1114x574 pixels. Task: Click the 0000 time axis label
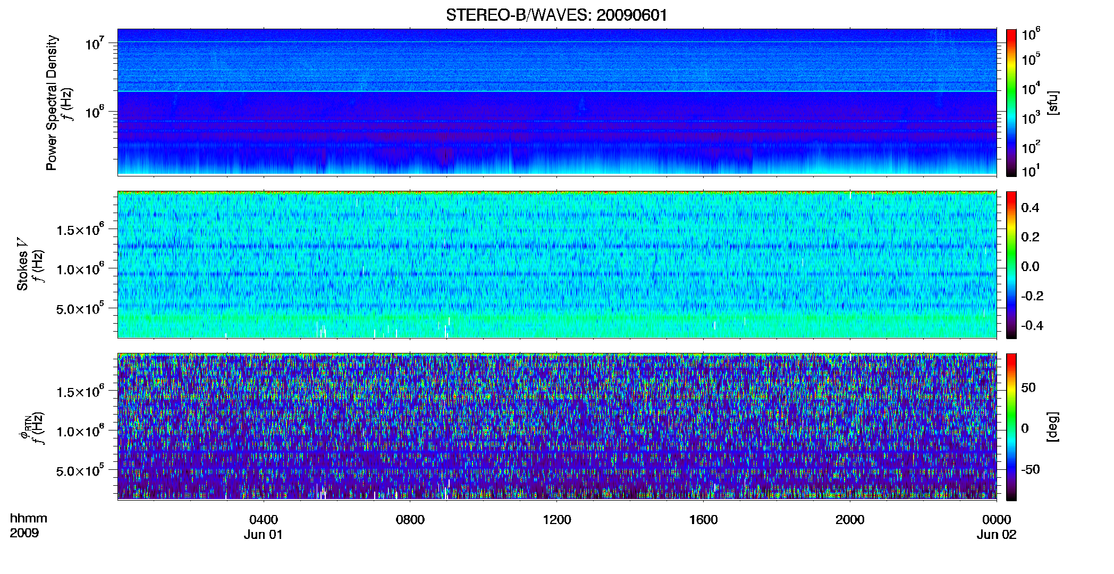[x=997, y=519]
